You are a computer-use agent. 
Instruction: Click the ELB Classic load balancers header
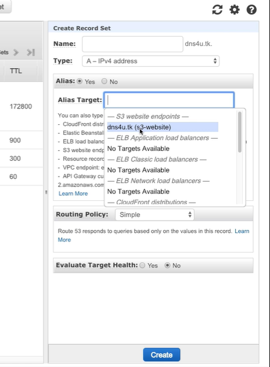pyautogui.click(x=157, y=159)
